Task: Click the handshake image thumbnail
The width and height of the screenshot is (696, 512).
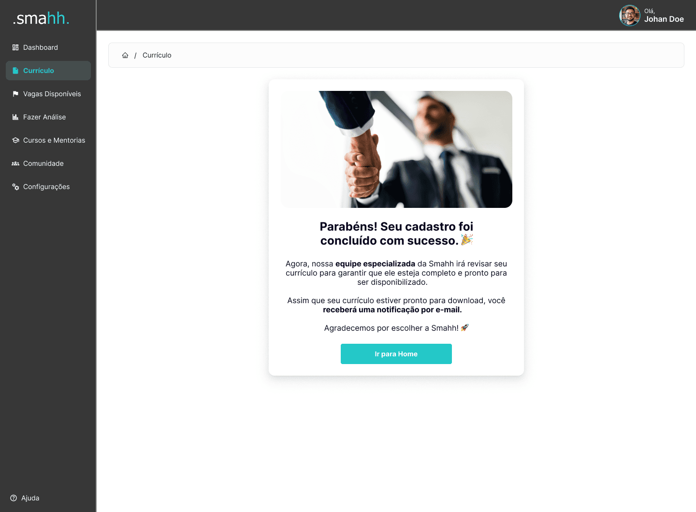Action: click(x=396, y=149)
